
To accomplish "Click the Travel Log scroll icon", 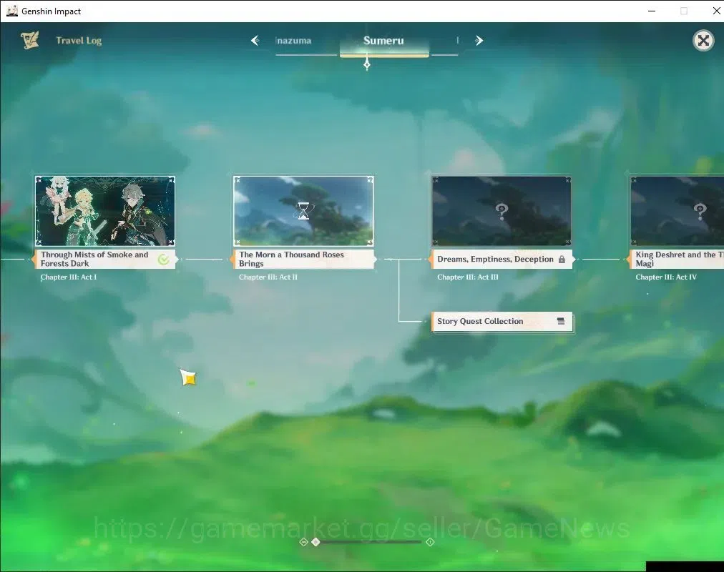I will click(30, 41).
